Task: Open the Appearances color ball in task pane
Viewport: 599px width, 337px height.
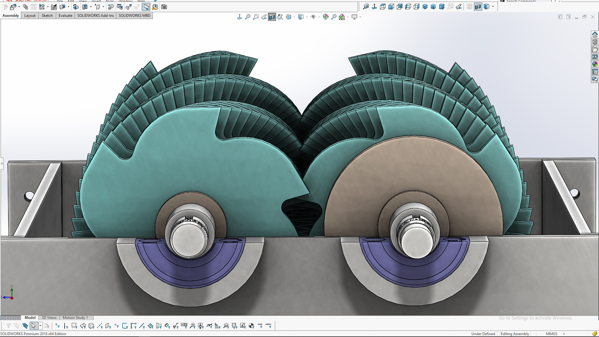Action: (x=595, y=64)
